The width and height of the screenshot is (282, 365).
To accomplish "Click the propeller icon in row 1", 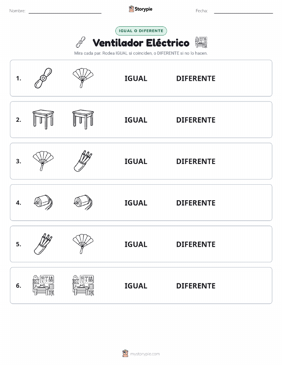I will 43,78.
